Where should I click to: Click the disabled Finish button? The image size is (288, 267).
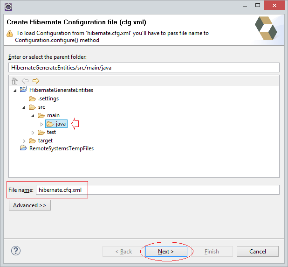212,251
